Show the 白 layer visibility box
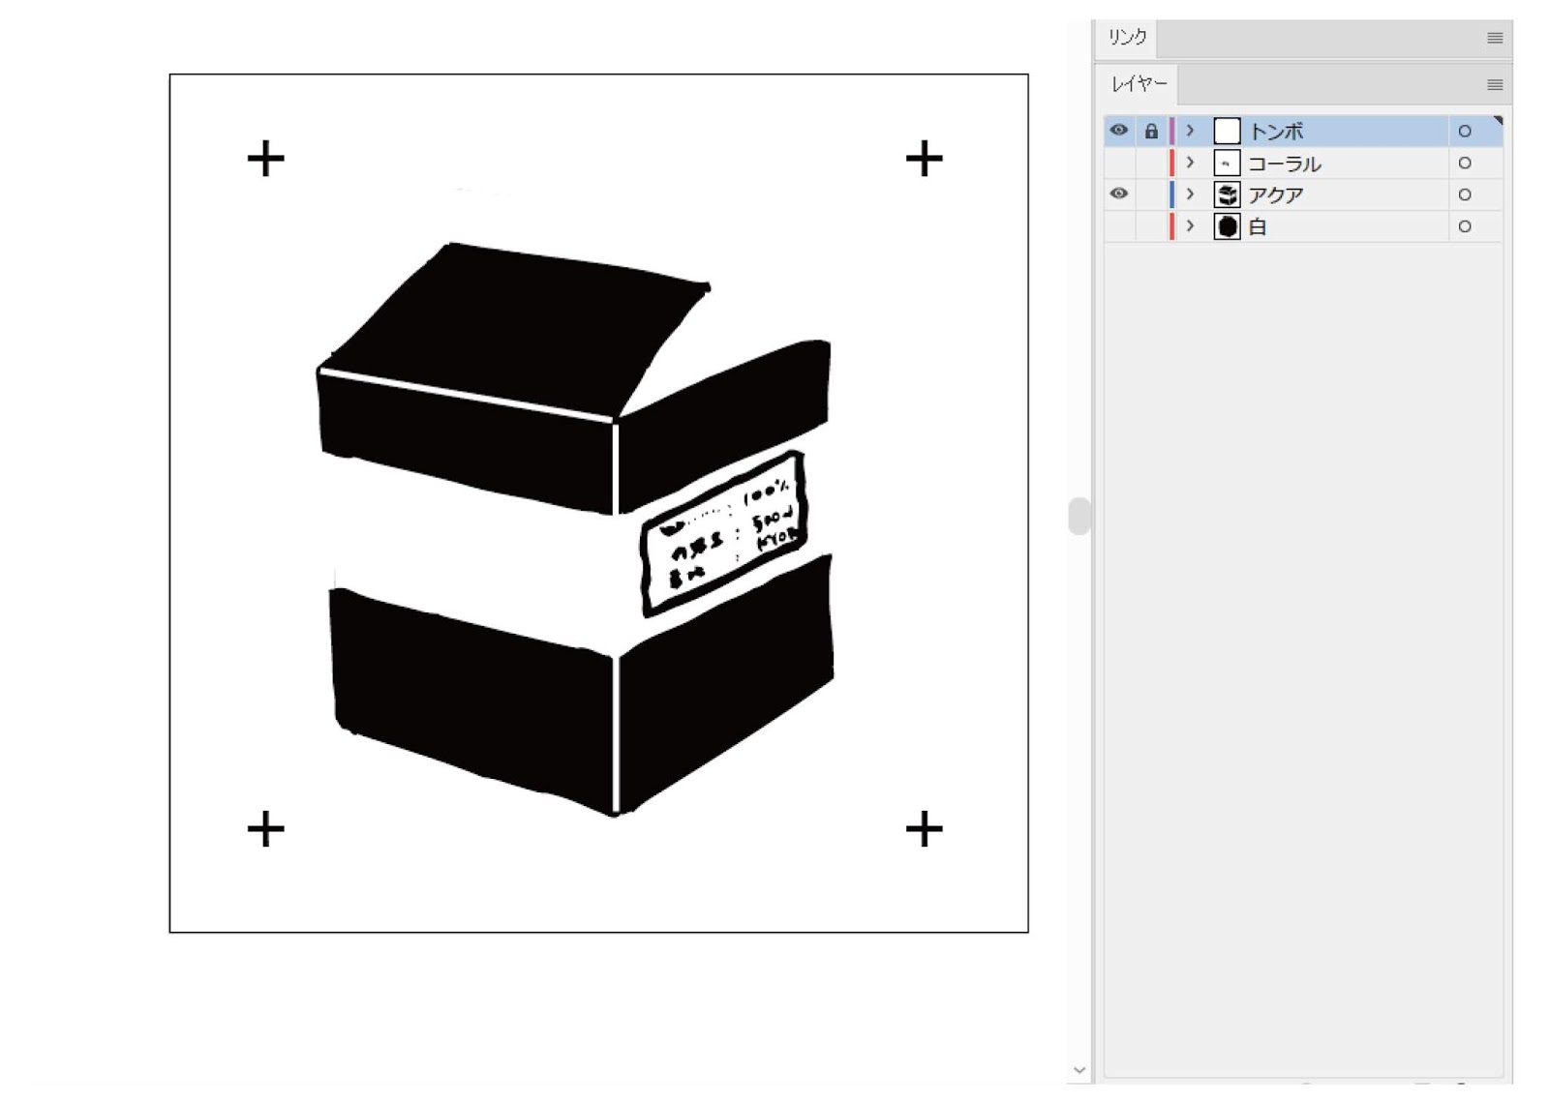Screen dimensions: 1549x1104 [x=1118, y=226]
